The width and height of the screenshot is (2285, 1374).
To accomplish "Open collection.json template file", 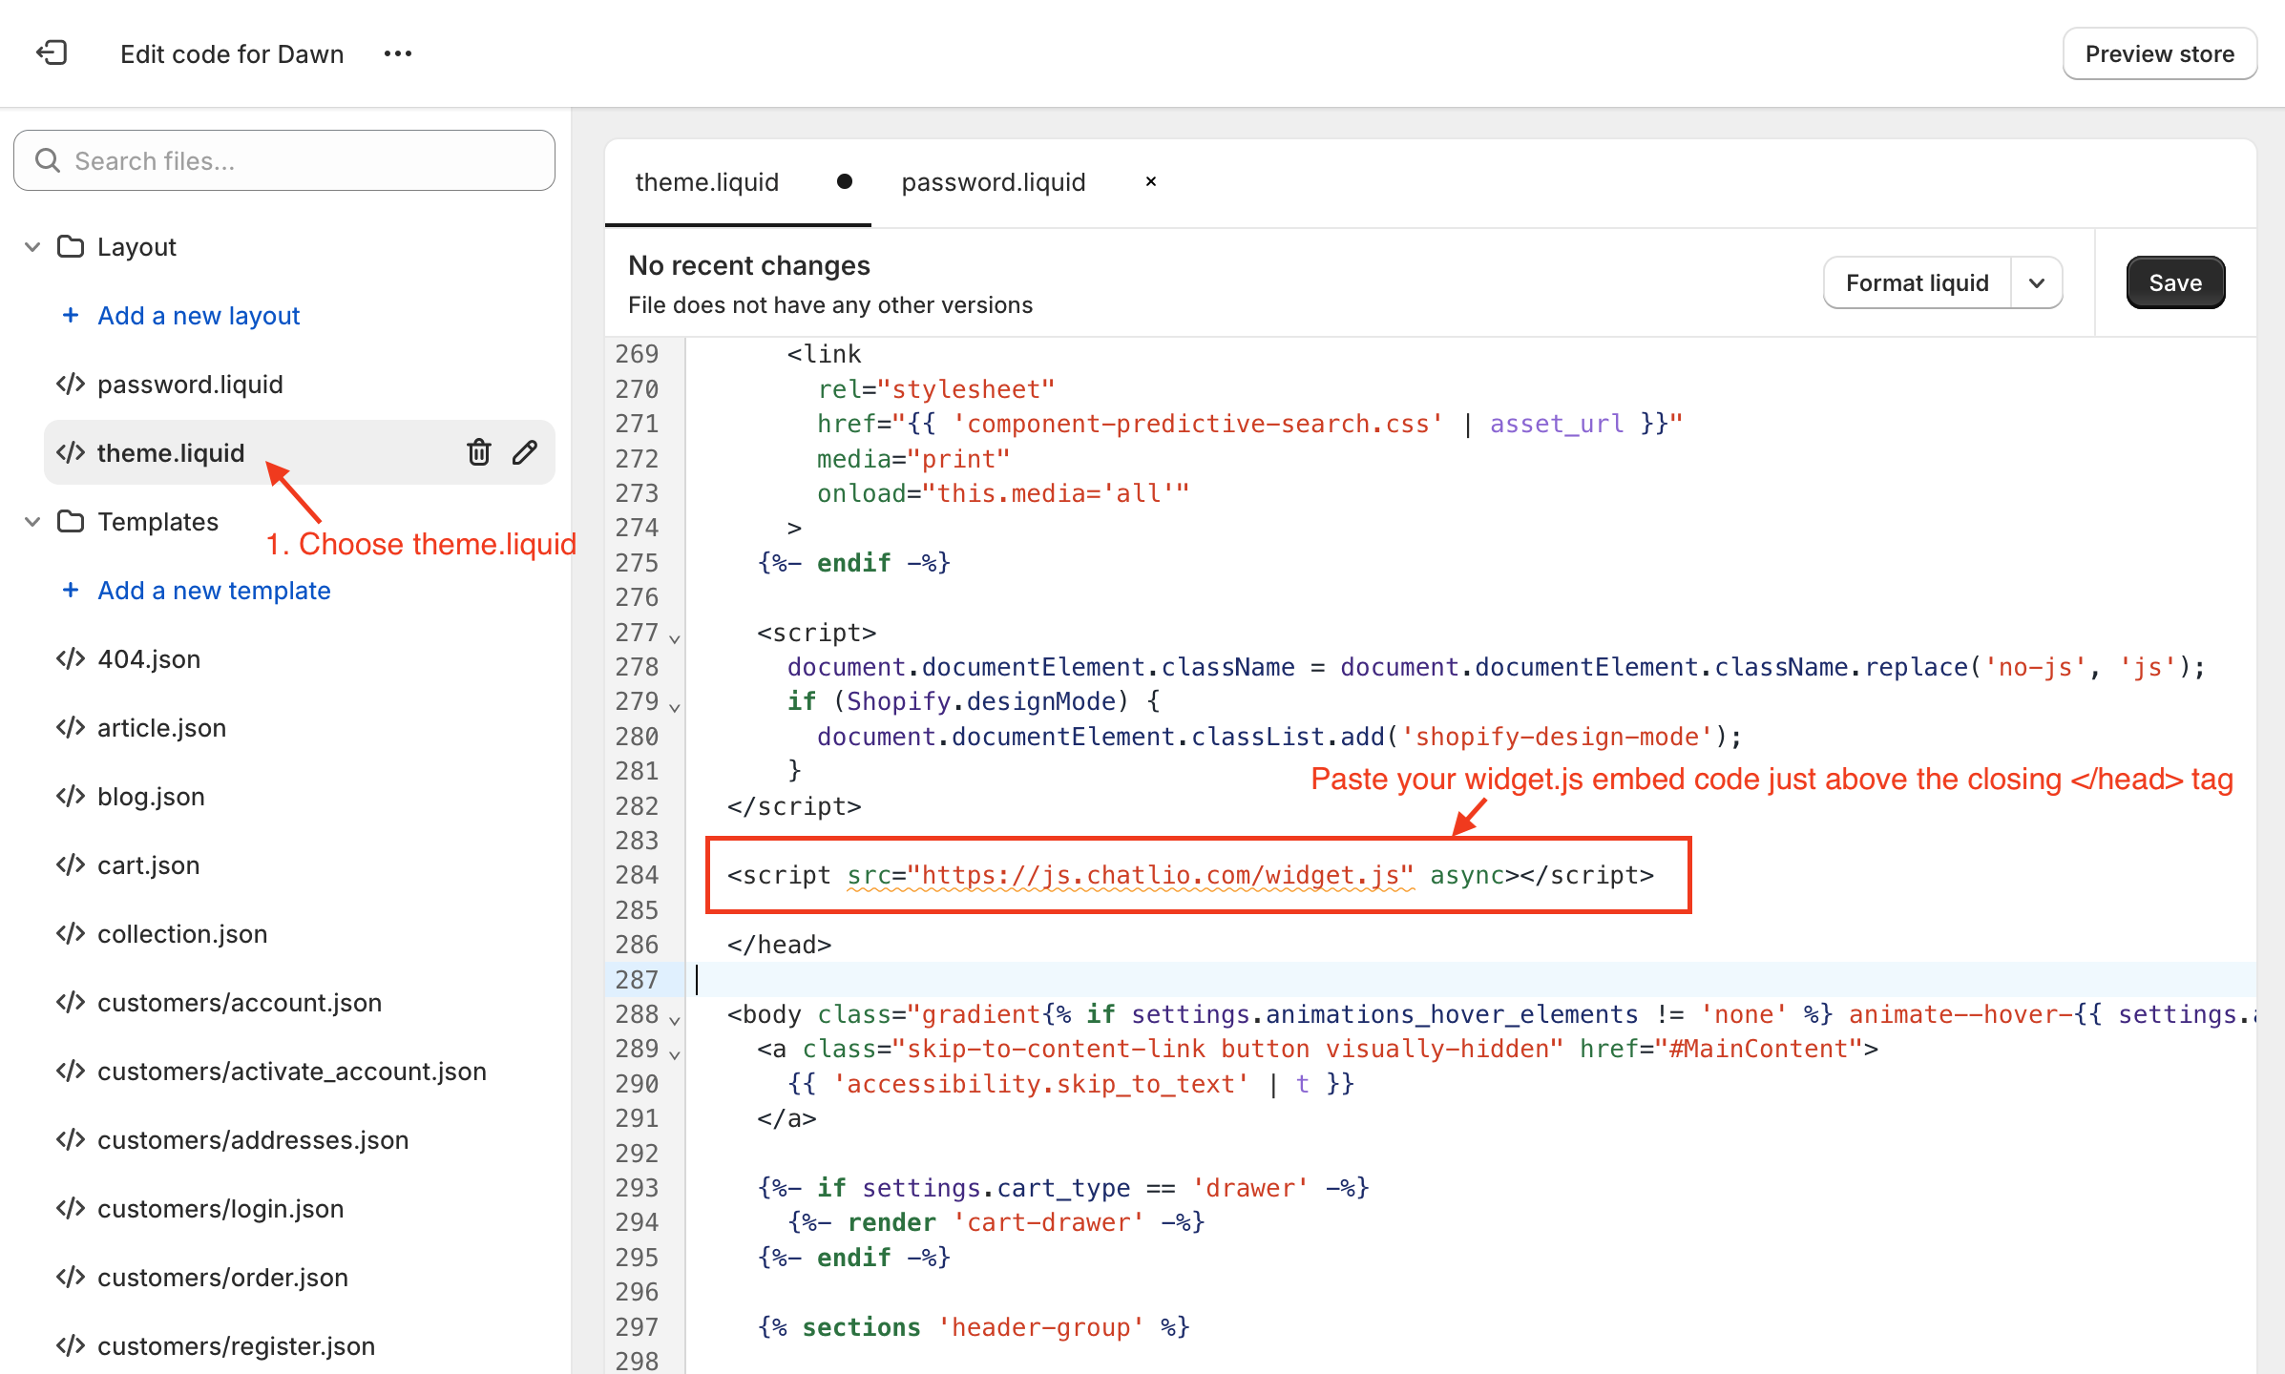I will [x=182, y=934].
